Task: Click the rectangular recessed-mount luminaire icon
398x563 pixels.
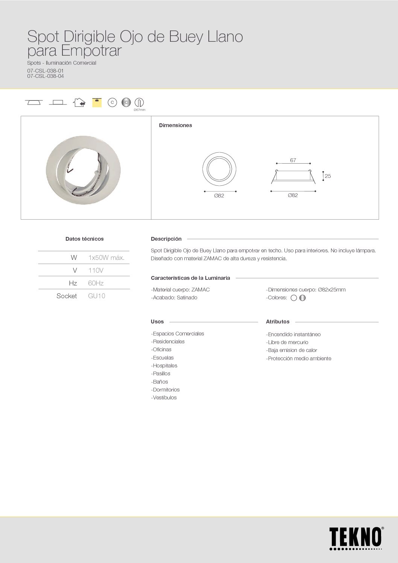Action: pyautogui.click(x=58, y=102)
